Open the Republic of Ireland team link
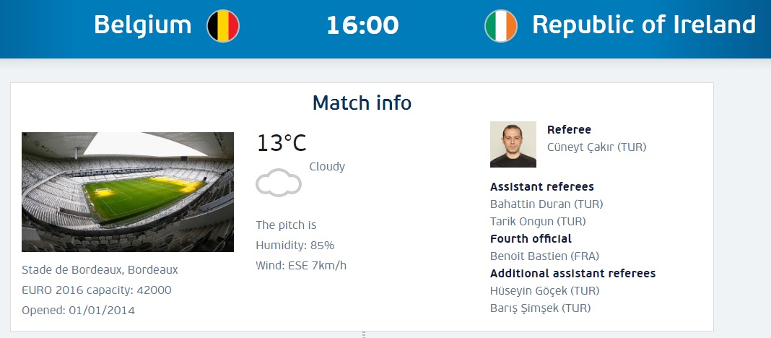The image size is (771, 338). tap(643, 25)
